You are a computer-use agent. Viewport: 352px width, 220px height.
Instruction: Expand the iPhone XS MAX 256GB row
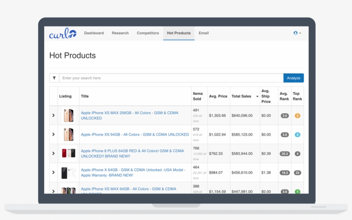pos(53,115)
